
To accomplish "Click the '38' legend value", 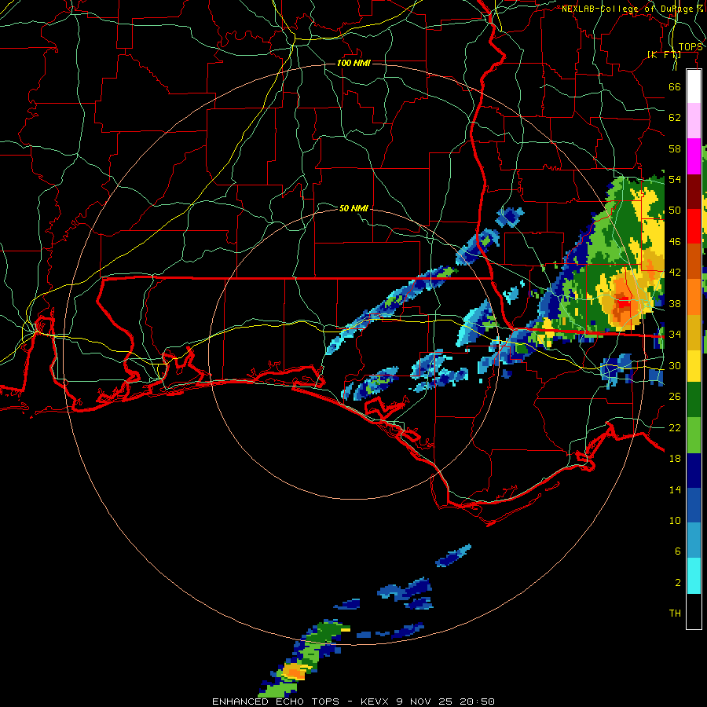I will pos(675,303).
